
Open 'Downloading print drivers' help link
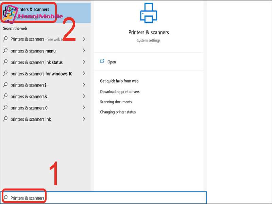(120, 91)
